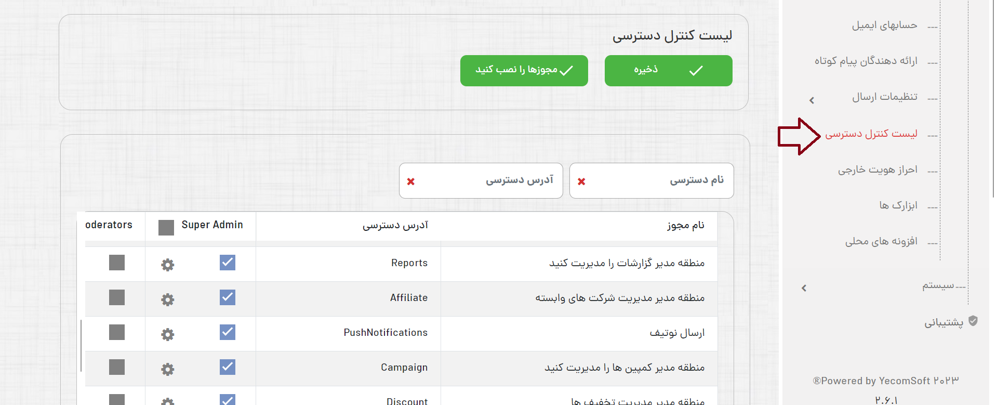
Task: Click the page scrollbar at the right edge
Action: [994, 99]
